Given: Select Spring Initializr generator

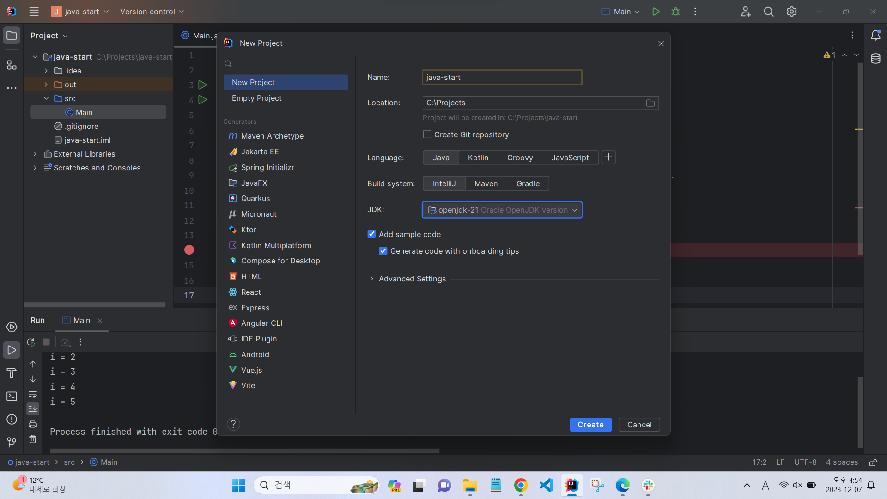Looking at the screenshot, I should pyautogui.click(x=267, y=167).
